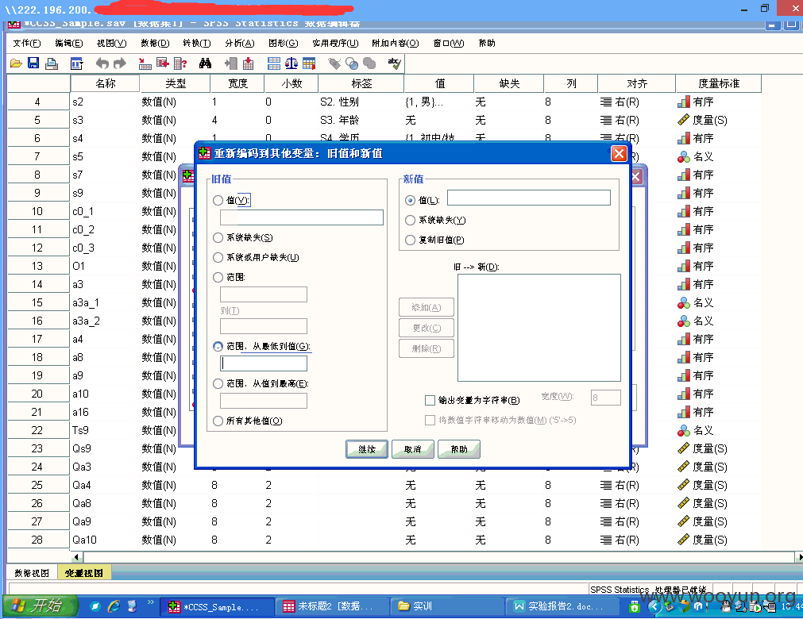Click the green shield taskbar icon
The width and height of the screenshot is (803, 619).
click(635, 607)
